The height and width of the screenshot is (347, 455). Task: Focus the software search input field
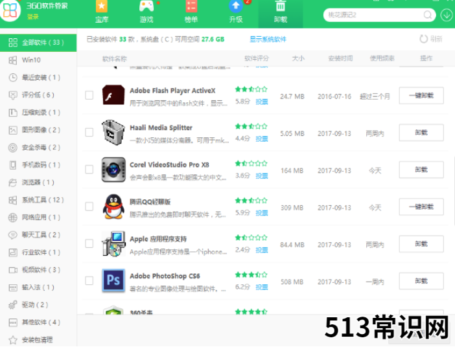380,15
